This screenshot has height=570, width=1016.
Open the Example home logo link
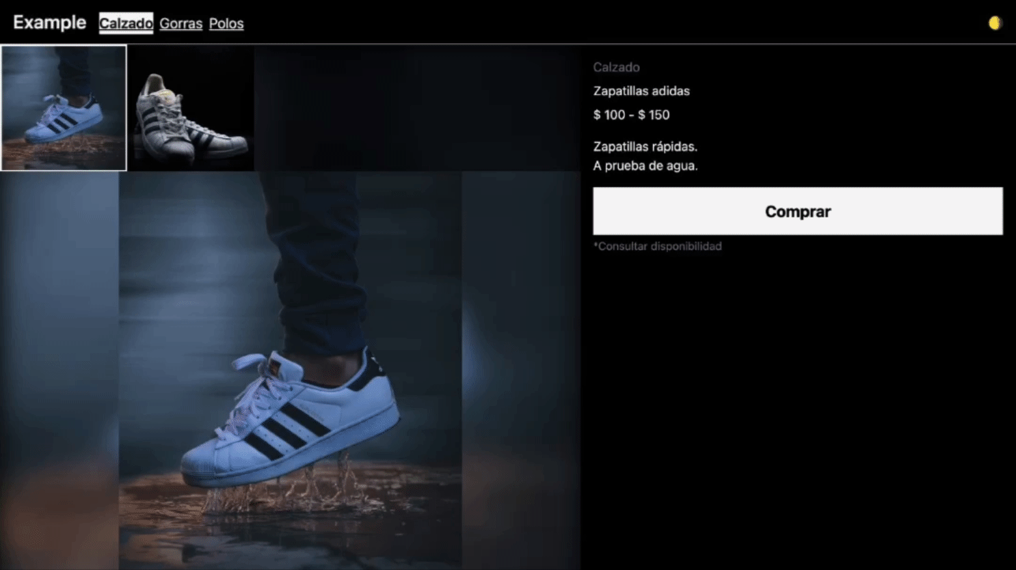click(x=49, y=23)
